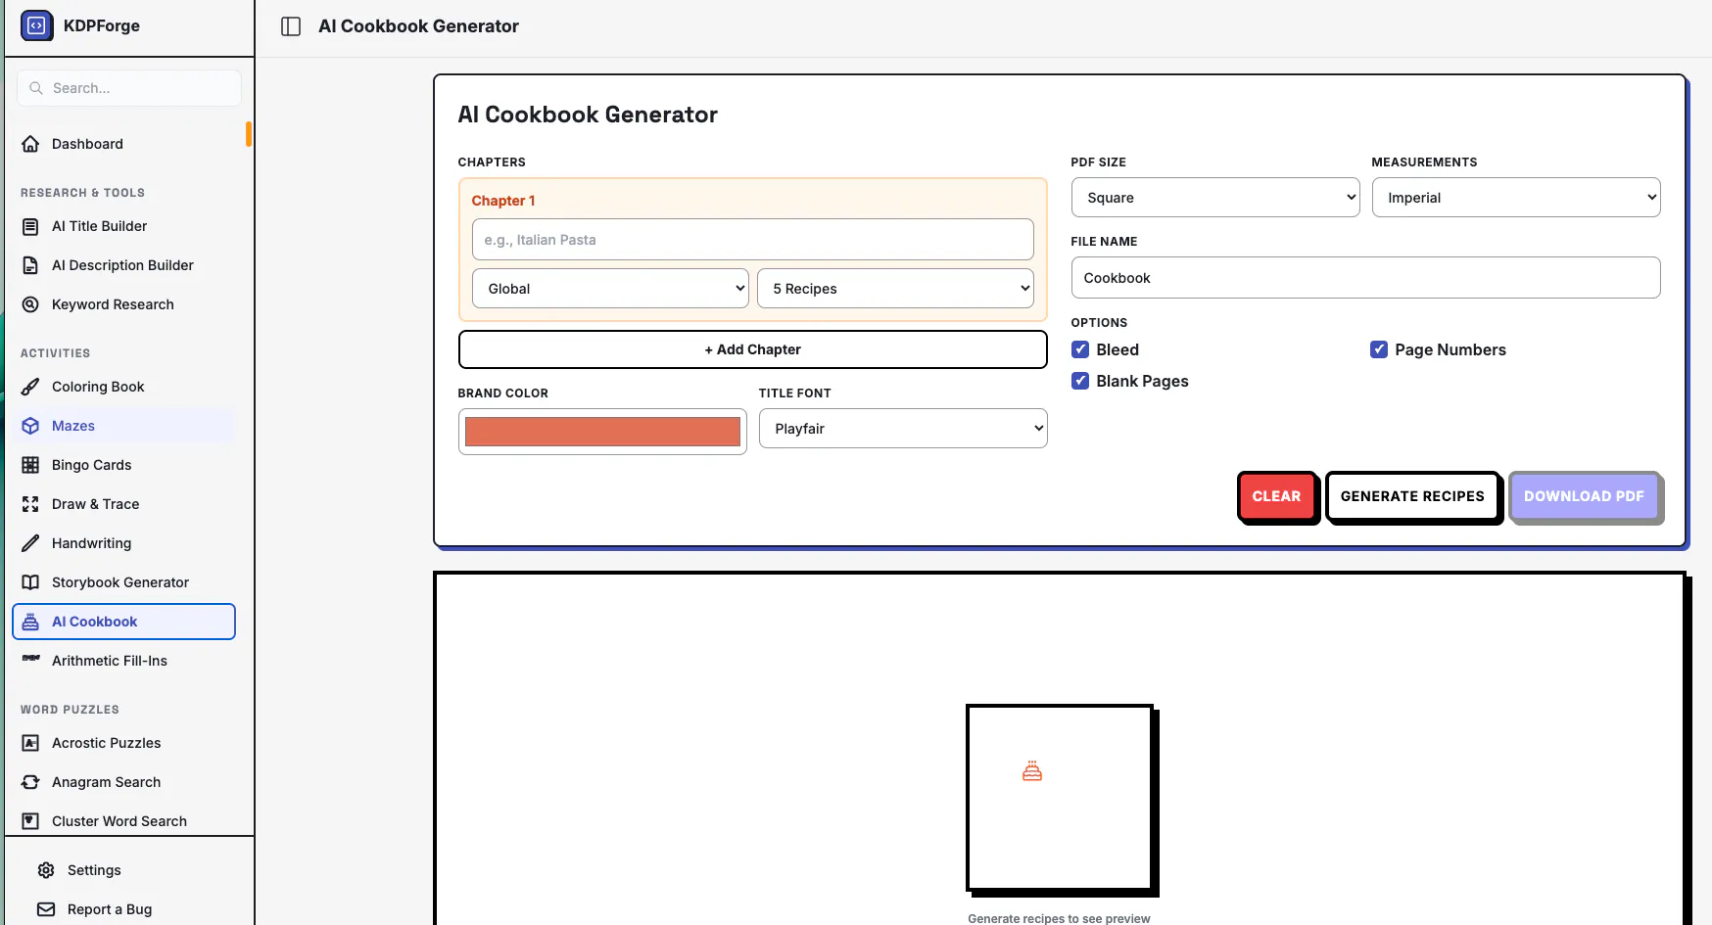Open Bingo Cards in the sidebar

coord(124,465)
